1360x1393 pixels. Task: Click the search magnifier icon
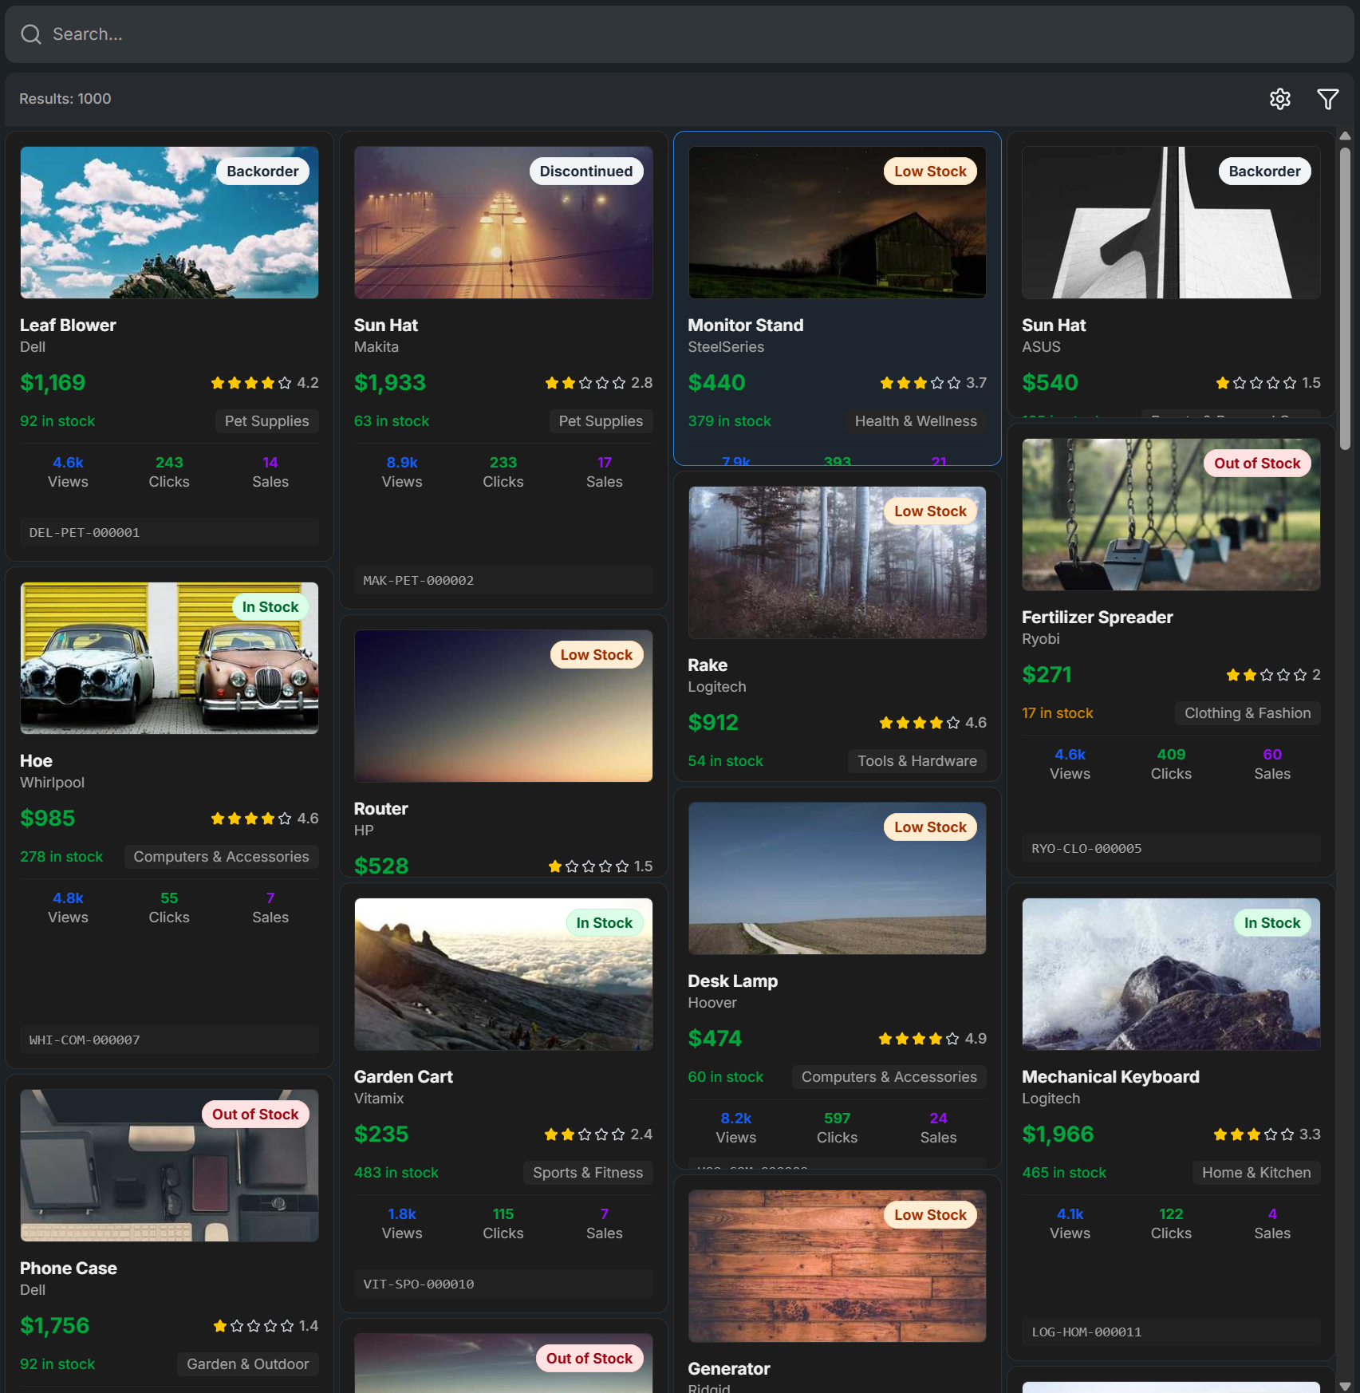click(31, 34)
